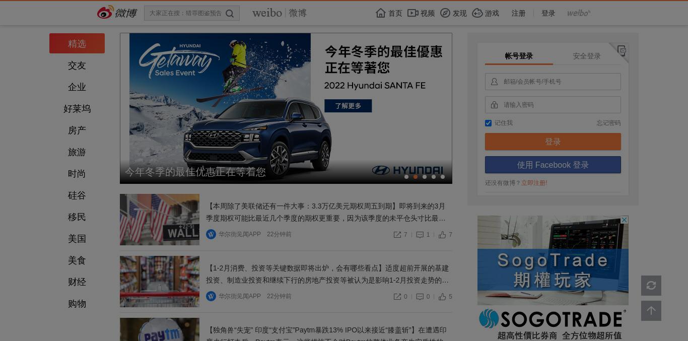Viewport: 688px width, 341px height.
Task: Close the SogoTrade ad with X
Action: pyautogui.click(x=625, y=220)
